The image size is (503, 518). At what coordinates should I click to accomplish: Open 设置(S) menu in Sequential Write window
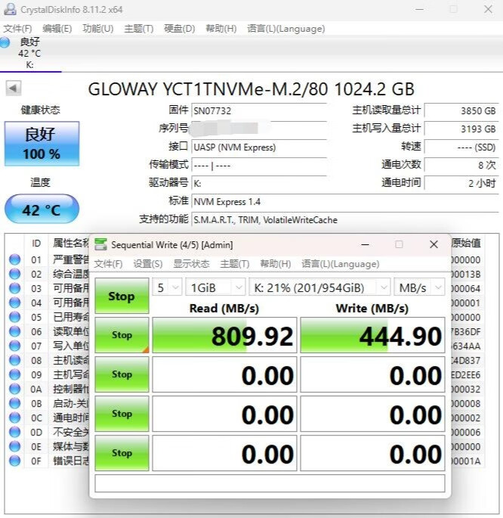click(148, 264)
